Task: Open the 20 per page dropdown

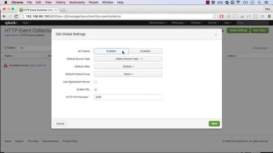Action: pos(261,48)
